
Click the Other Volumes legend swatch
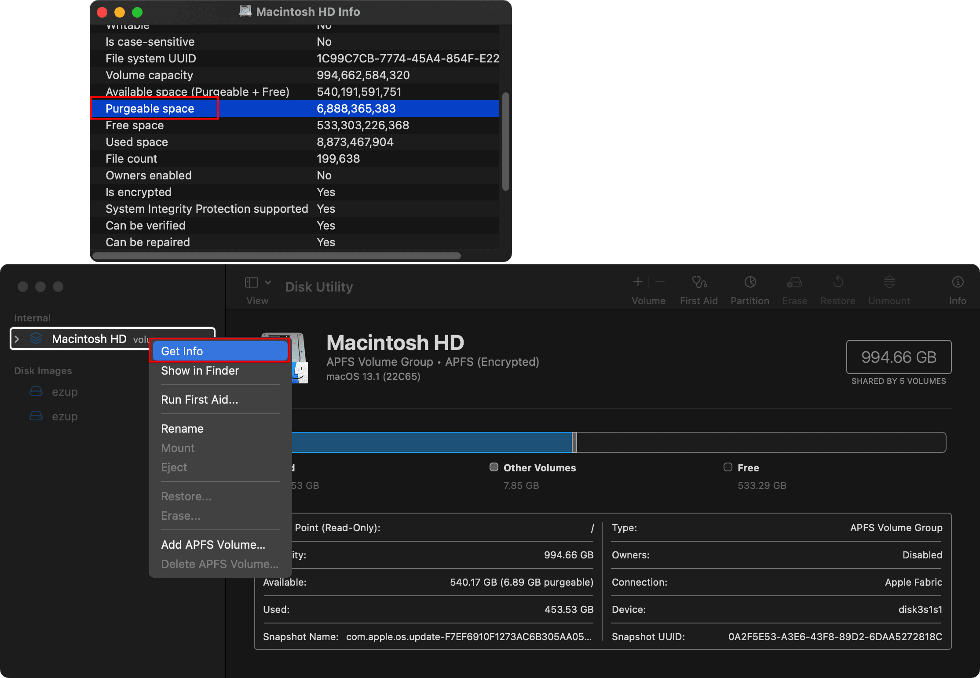pos(494,467)
